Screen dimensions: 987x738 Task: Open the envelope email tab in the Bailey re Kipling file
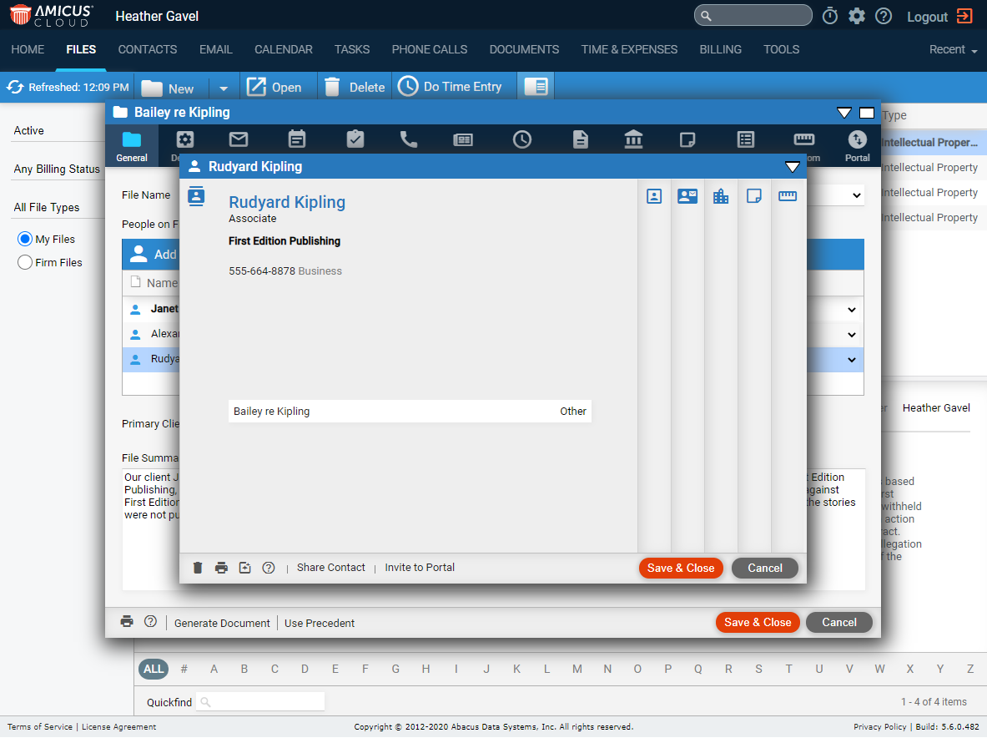[x=238, y=139]
